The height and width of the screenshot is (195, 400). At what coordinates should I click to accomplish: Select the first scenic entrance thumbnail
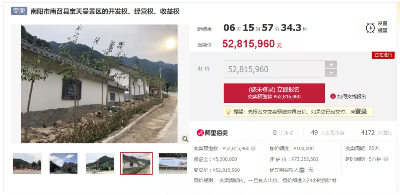pyautogui.click(x=27, y=163)
